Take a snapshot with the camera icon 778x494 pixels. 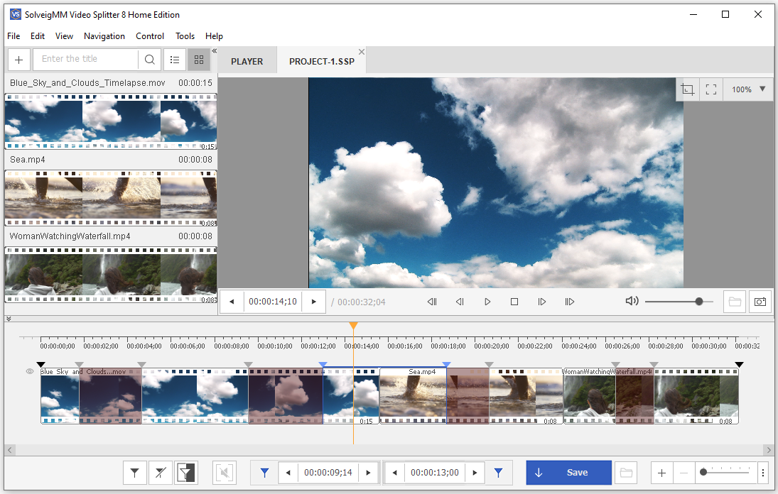point(760,302)
